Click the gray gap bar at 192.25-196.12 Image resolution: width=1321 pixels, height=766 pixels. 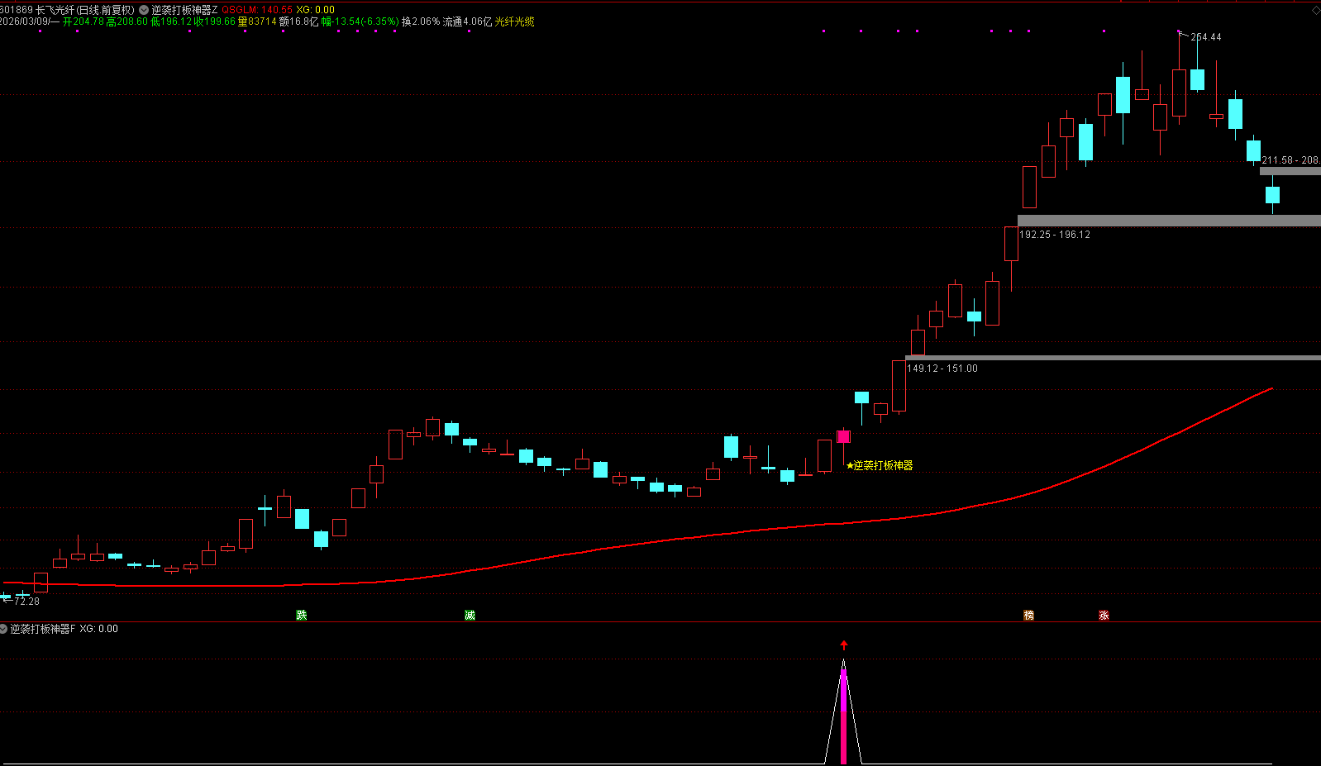[1169, 221]
